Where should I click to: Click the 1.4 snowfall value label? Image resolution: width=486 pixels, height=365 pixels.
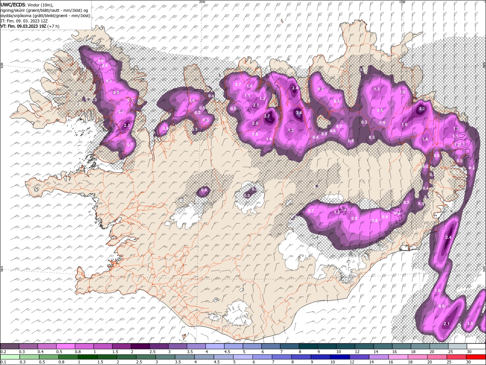[x=425, y=140]
